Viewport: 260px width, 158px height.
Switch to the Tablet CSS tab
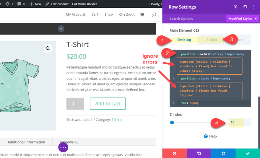[212, 40]
